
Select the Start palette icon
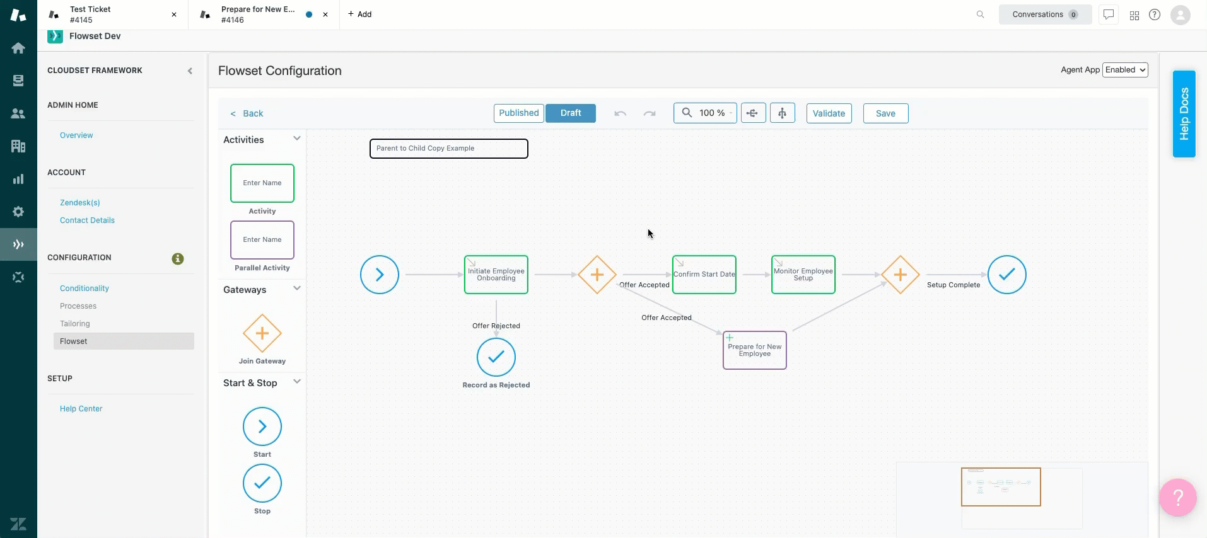coord(262,426)
